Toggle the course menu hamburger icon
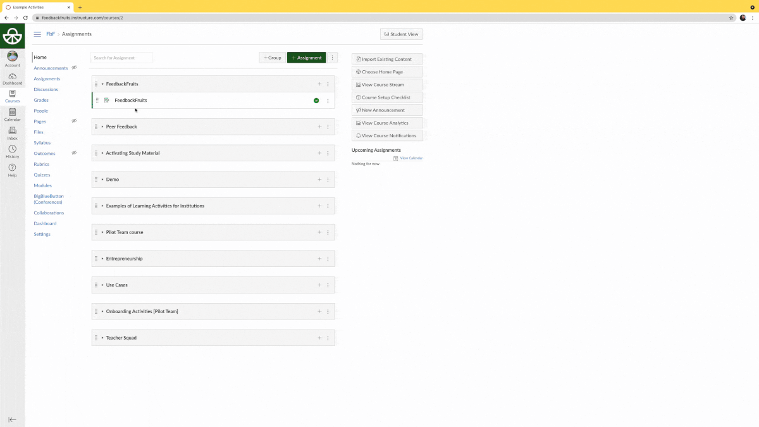 pos(37,34)
